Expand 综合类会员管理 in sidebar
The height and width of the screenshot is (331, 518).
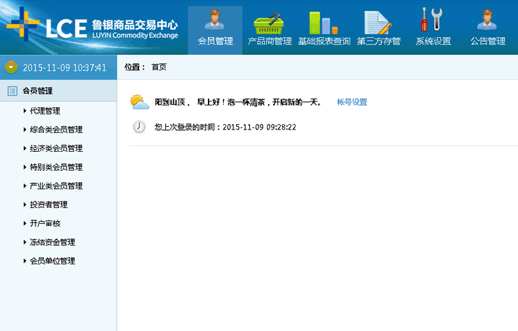pyautogui.click(x=56, y=130)
